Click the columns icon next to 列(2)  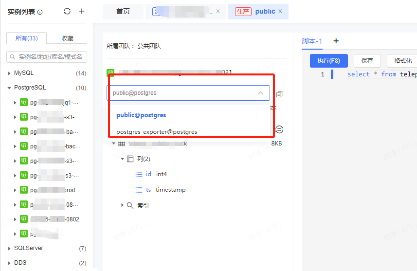[x=130, y=159]
